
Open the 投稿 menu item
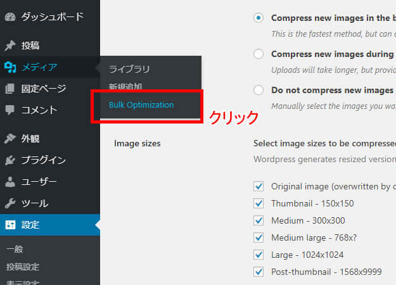[x=30, y=46]
